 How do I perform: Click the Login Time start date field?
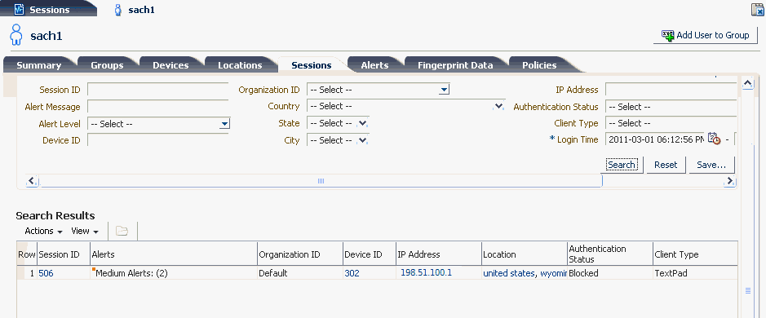(654, 139)
